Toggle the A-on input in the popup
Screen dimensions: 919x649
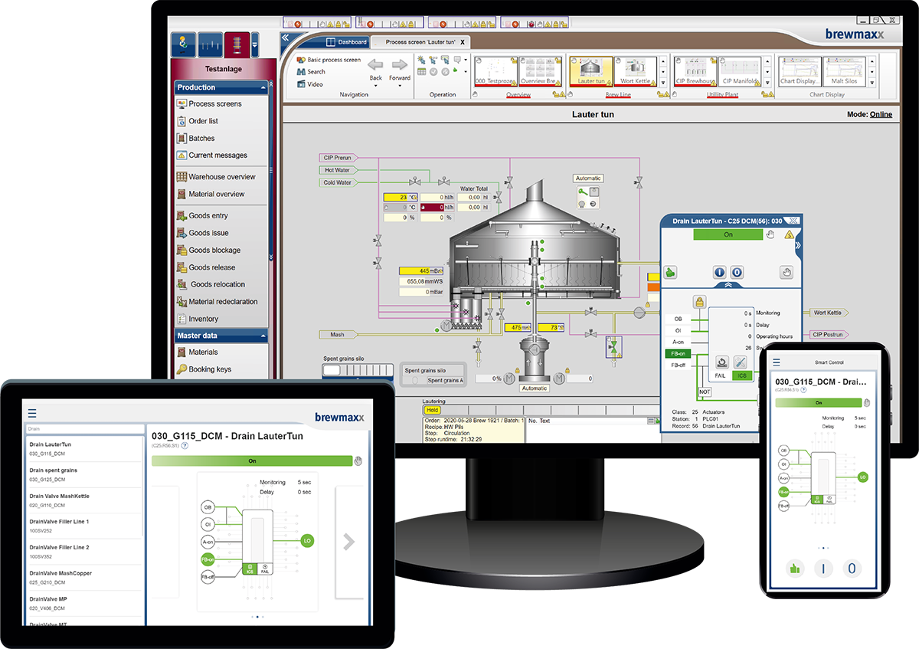point(678,342)
